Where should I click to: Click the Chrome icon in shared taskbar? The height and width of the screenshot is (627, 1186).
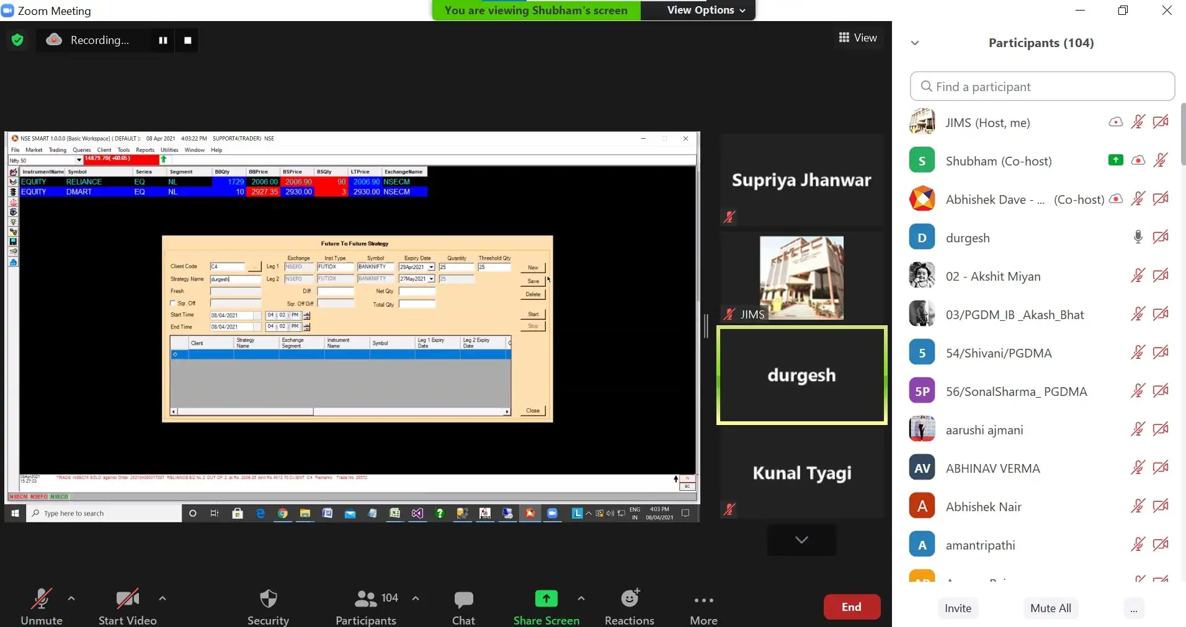point(283,513)
